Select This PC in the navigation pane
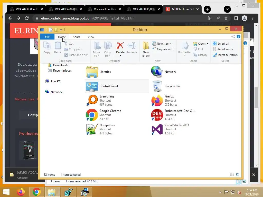 [53, 81]
